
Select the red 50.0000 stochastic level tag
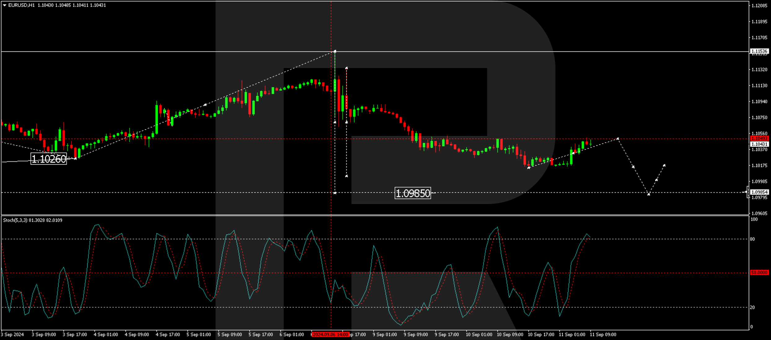pos(759,273)
